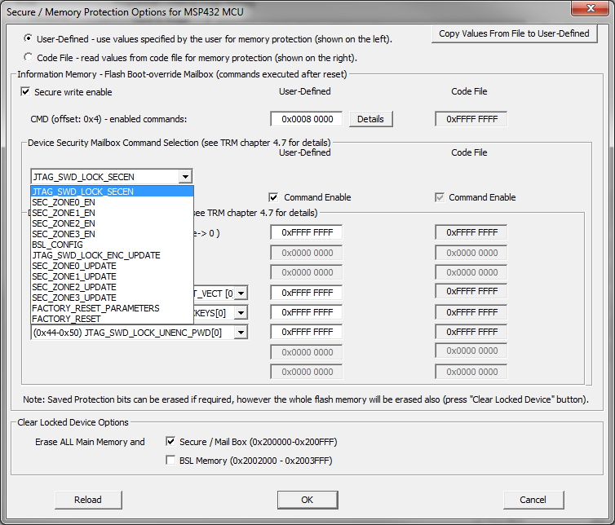615x525 pixels.
Task: Confirm with the OK button
Action: pos(307,500)
